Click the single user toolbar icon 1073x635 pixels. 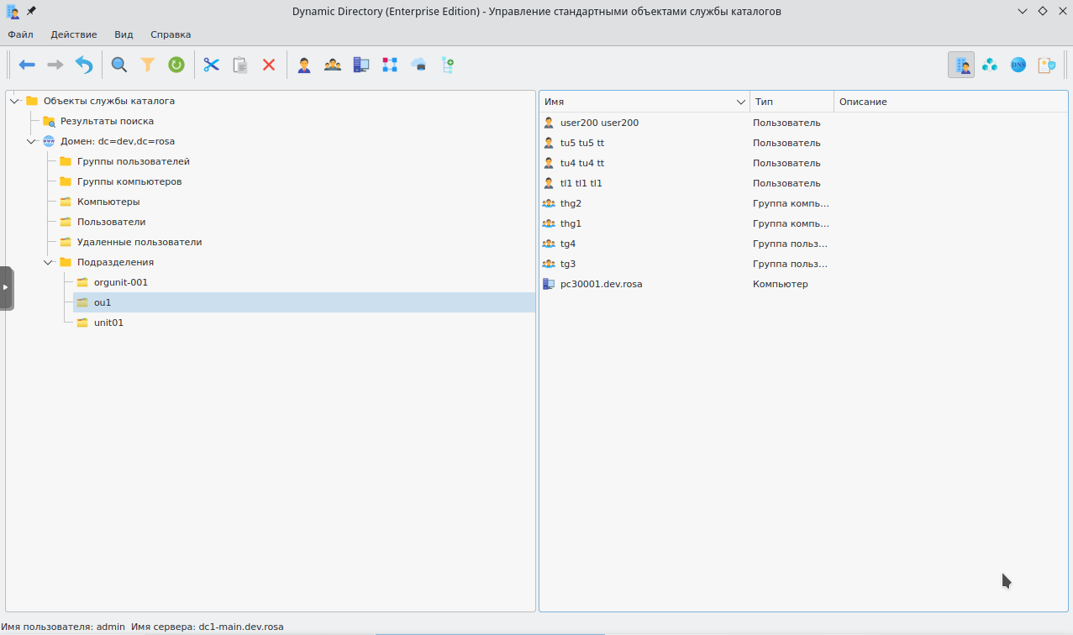[304, 65]
